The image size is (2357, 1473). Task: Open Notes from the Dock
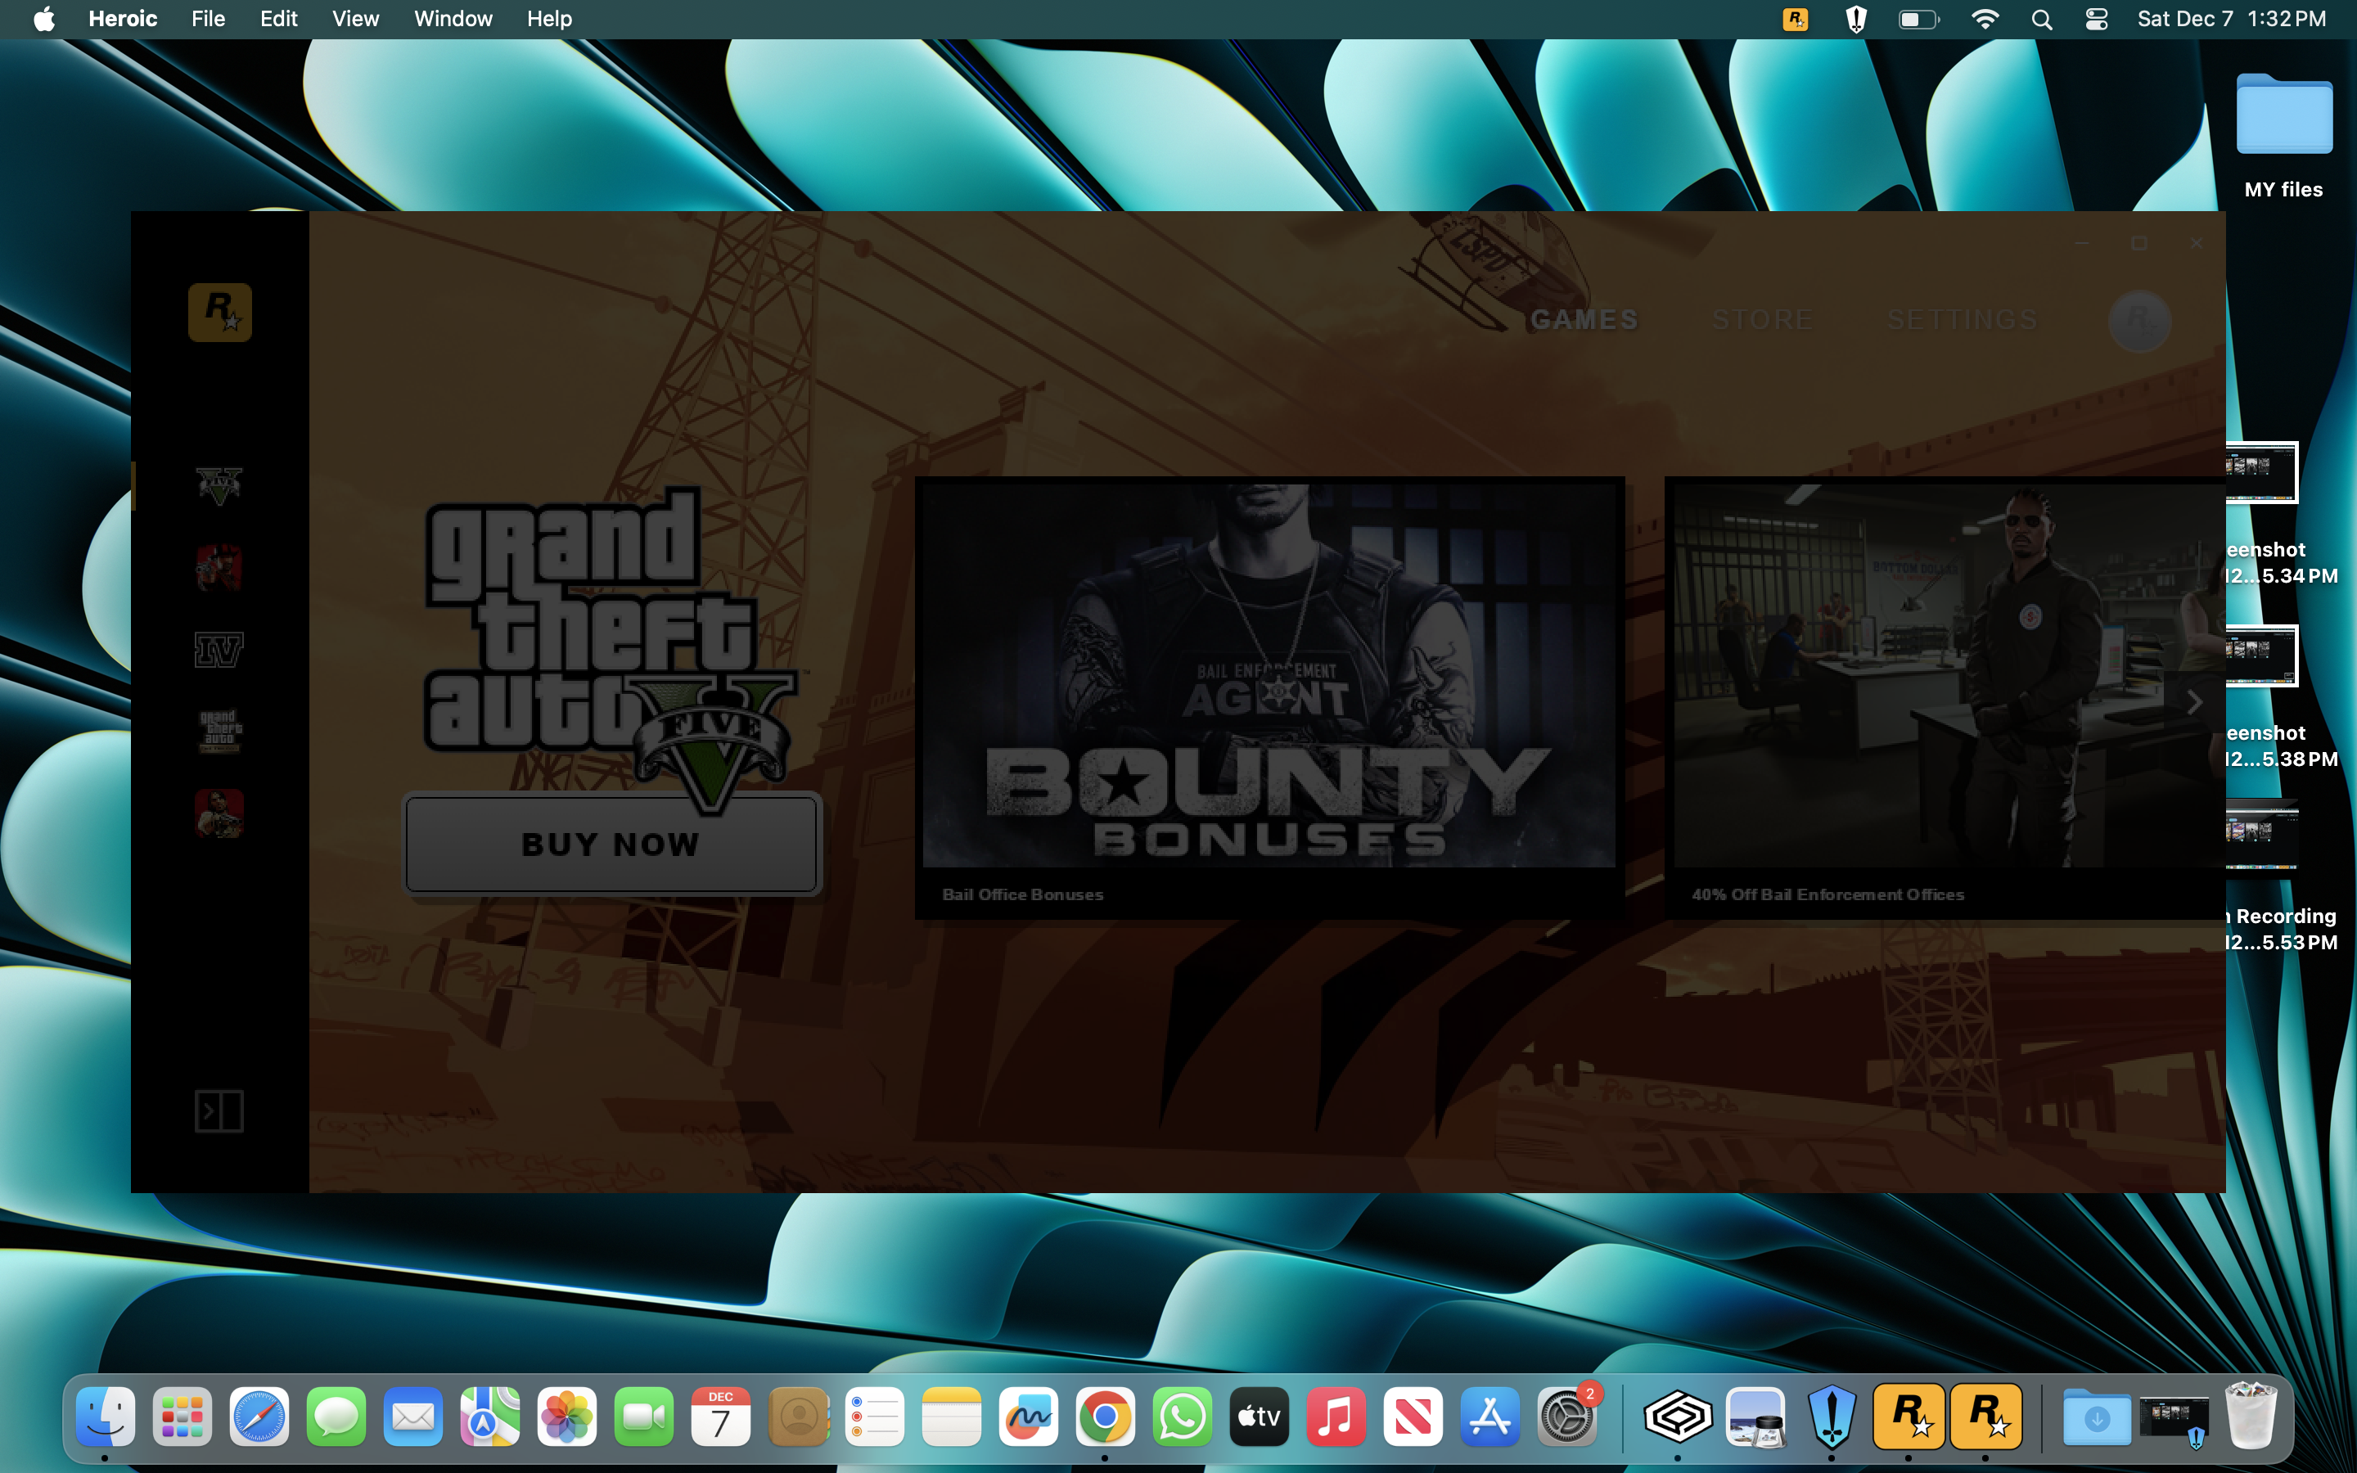pos(952,1417)
